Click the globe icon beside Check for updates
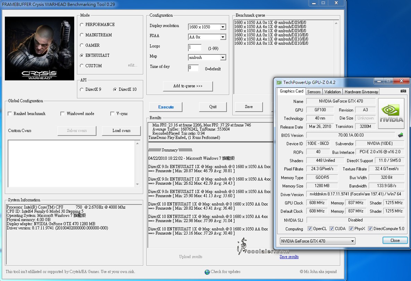411x281 pixels. tap(207, 272)
